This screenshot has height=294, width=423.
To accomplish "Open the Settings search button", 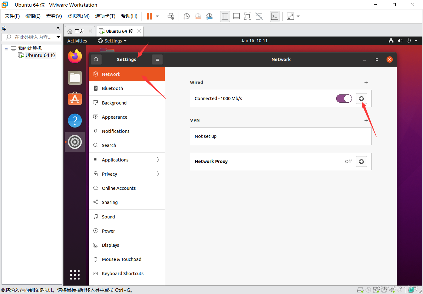I will point(96,59).
